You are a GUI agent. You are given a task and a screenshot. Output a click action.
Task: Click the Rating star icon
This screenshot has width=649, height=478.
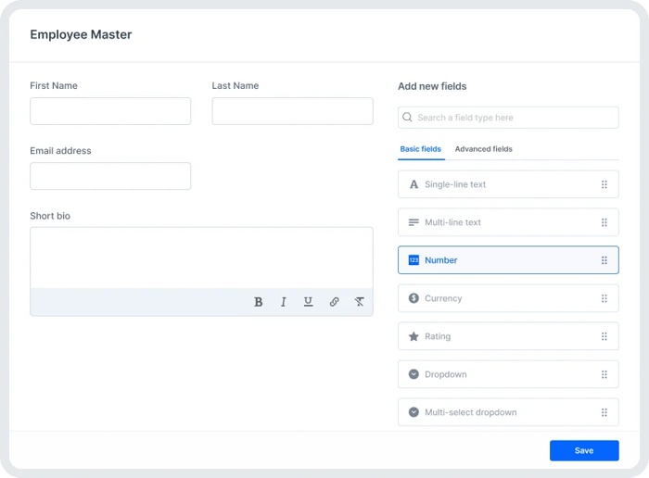[414, 336]
